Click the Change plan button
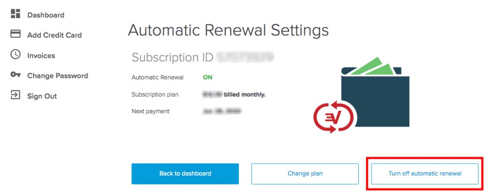The width and height of the screenshot is (484, 191). click(x=305, y=174)
